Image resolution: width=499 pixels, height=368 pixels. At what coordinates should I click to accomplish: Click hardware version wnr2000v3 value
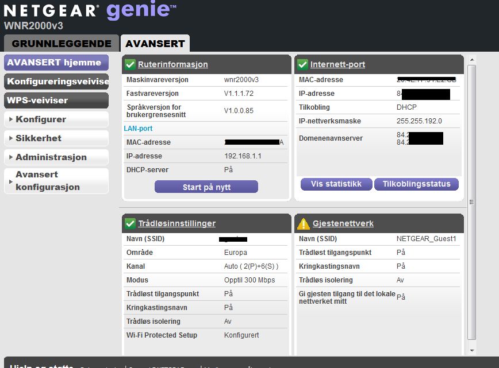(x=241, y=80)
